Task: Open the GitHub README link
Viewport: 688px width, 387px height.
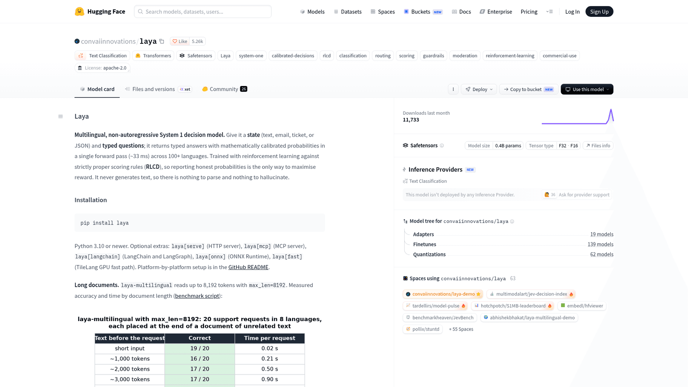Action: [248, 267]
